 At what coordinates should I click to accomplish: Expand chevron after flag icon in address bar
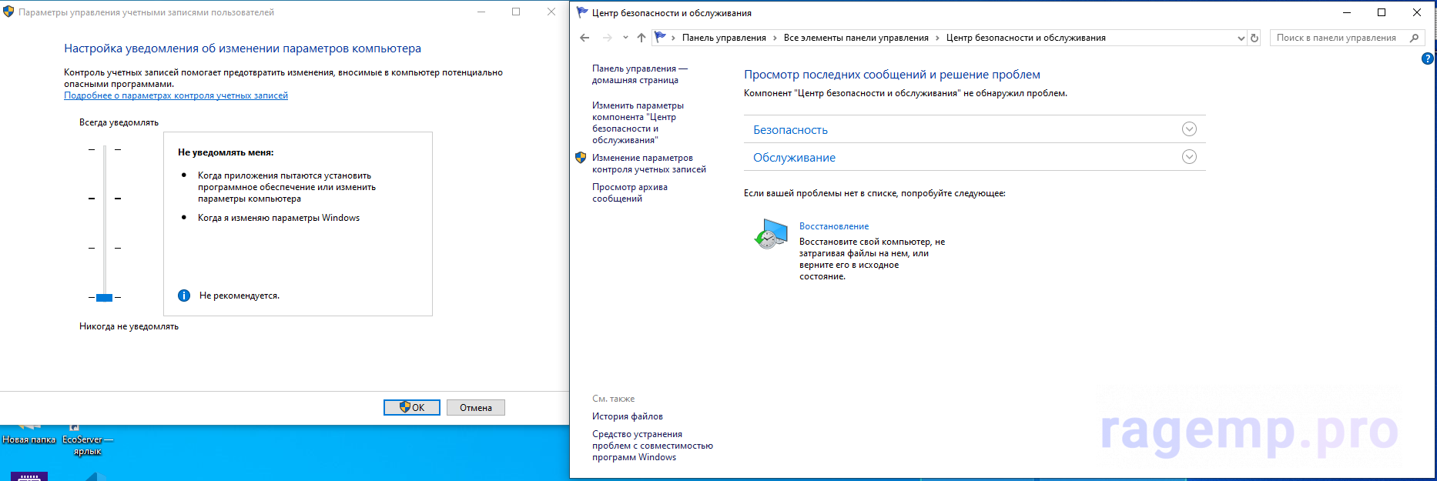pyautogui.click(x=674, y=38)
